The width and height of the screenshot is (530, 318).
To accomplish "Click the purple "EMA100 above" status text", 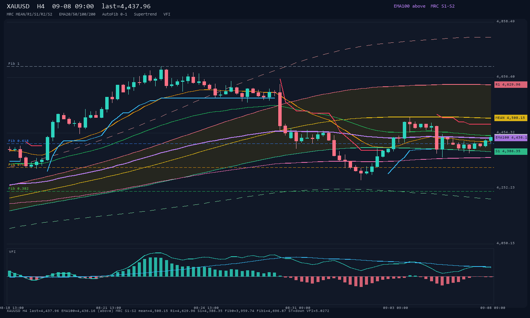I will click(x=410, y=6).
